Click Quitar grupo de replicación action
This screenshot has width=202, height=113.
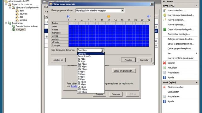point(180,49)
